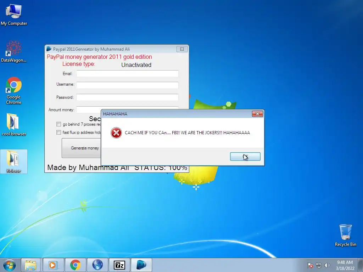363x272 pixels.
Task: Click the Email input field
Action: click(x=127, y=74)
